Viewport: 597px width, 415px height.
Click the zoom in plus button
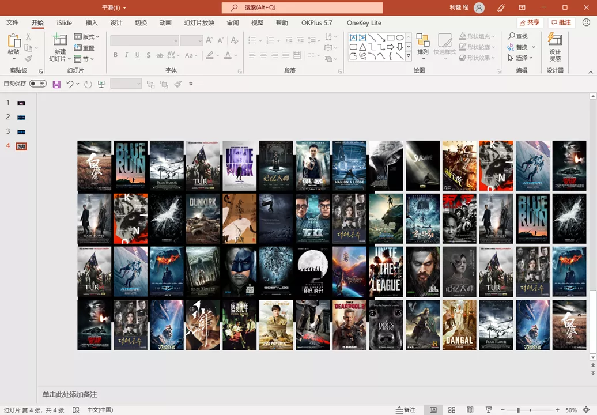coord(557,410)
